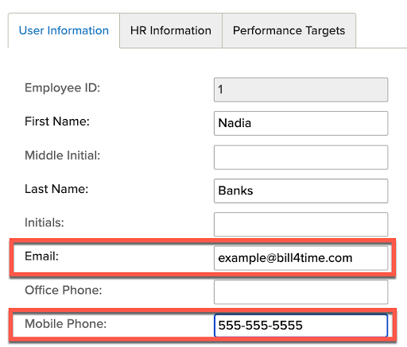Click the empty Office Phone input box
The image size is (407, 347).
(300, 292)
